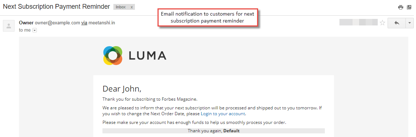Viewport: 416px width, 137px height.
Task: Click the LUMA wordmark text
Action: click(x=148, y=56)
